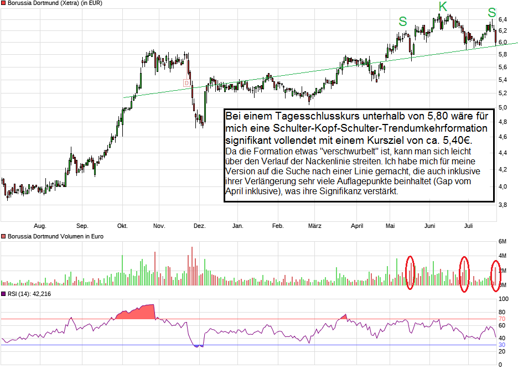The height and width of the screenshot is (374, 518).
Task: Click the 4,0 price axis value
Action: (x=503, y=186)
